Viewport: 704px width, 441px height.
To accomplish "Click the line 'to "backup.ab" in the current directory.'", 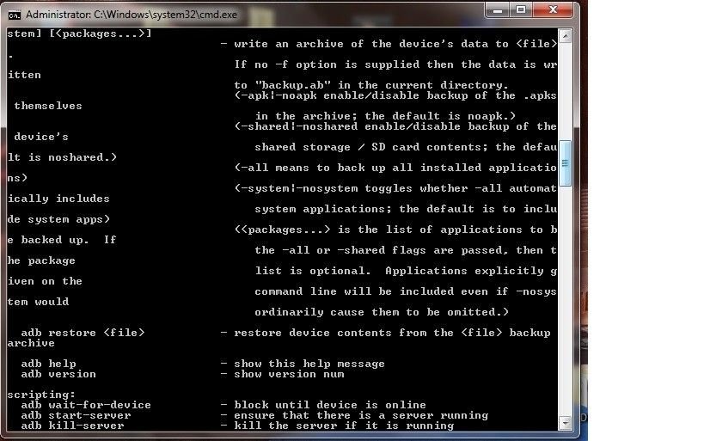I will (371, 85).
